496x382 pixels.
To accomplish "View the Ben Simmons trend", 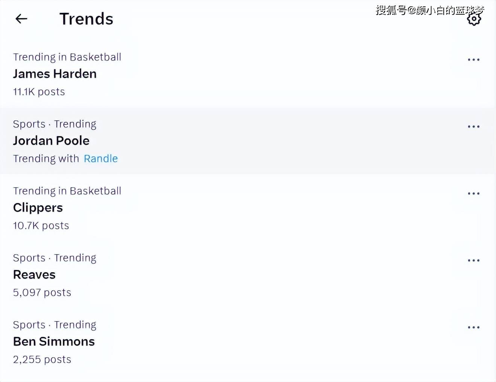I will pos(54,341).
